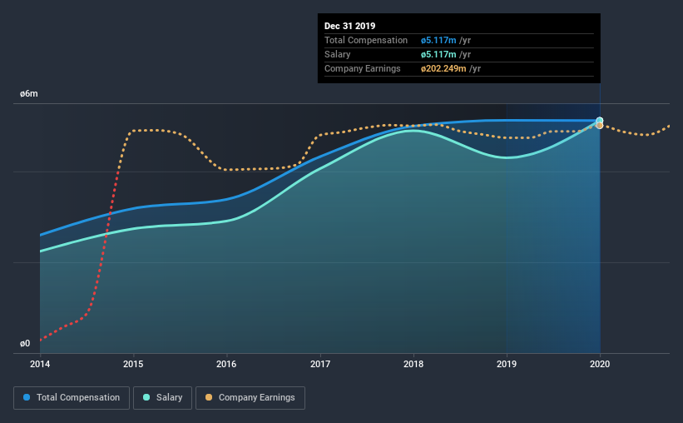
Task: Toggle the Company Earnings legend button
Action: point(250,398)
